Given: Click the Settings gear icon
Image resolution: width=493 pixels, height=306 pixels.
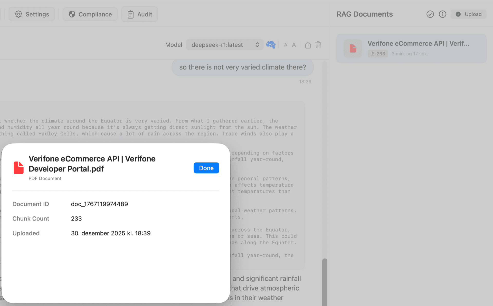Looking at the screenshot, I should [x=18, y=14].
